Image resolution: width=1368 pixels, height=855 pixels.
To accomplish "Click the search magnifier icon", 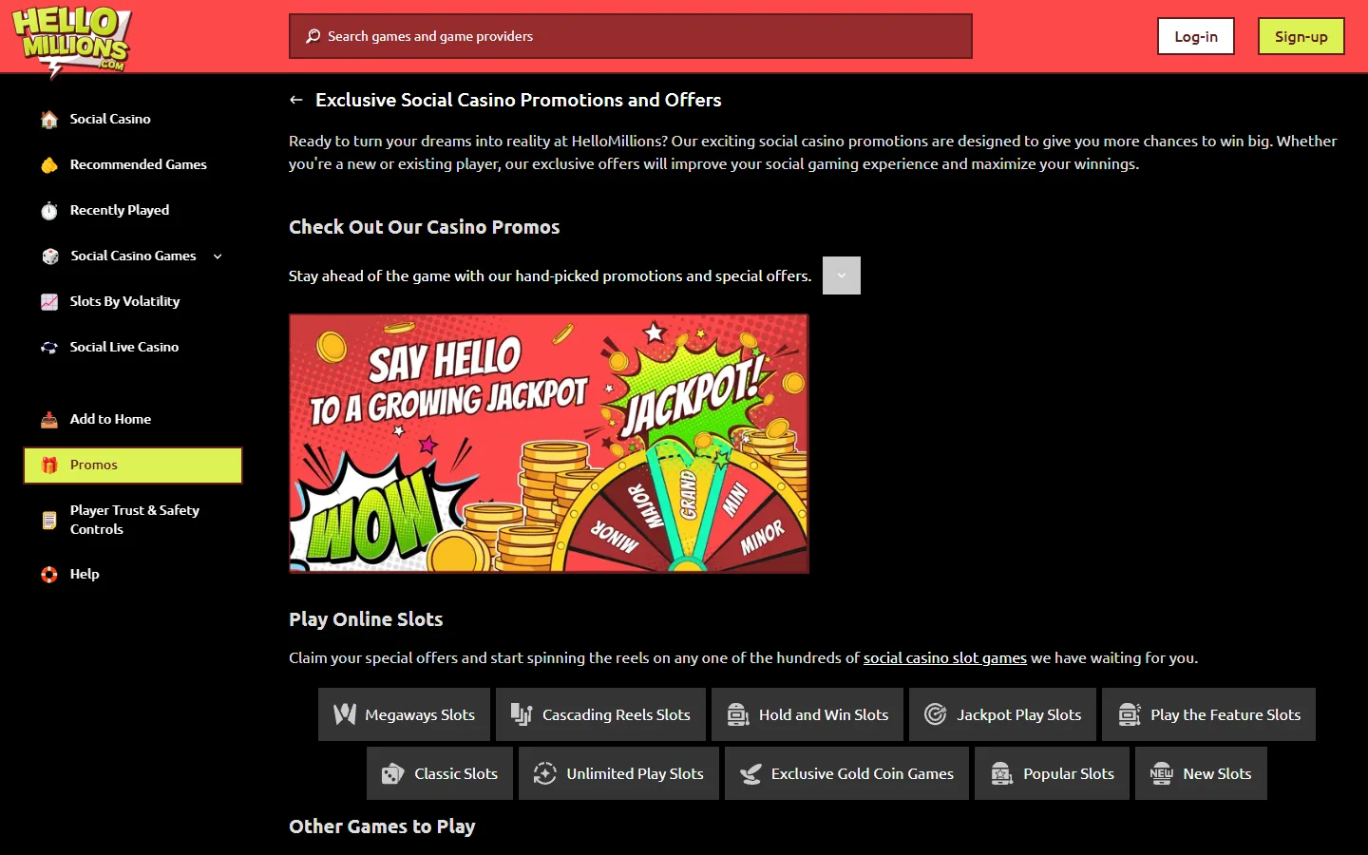I will click(313, 35).
